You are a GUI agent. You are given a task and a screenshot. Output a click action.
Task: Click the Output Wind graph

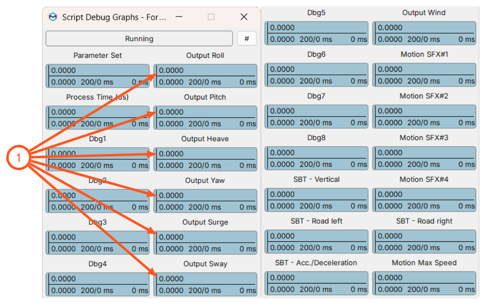pyautogui.click(x=424, y=33)
